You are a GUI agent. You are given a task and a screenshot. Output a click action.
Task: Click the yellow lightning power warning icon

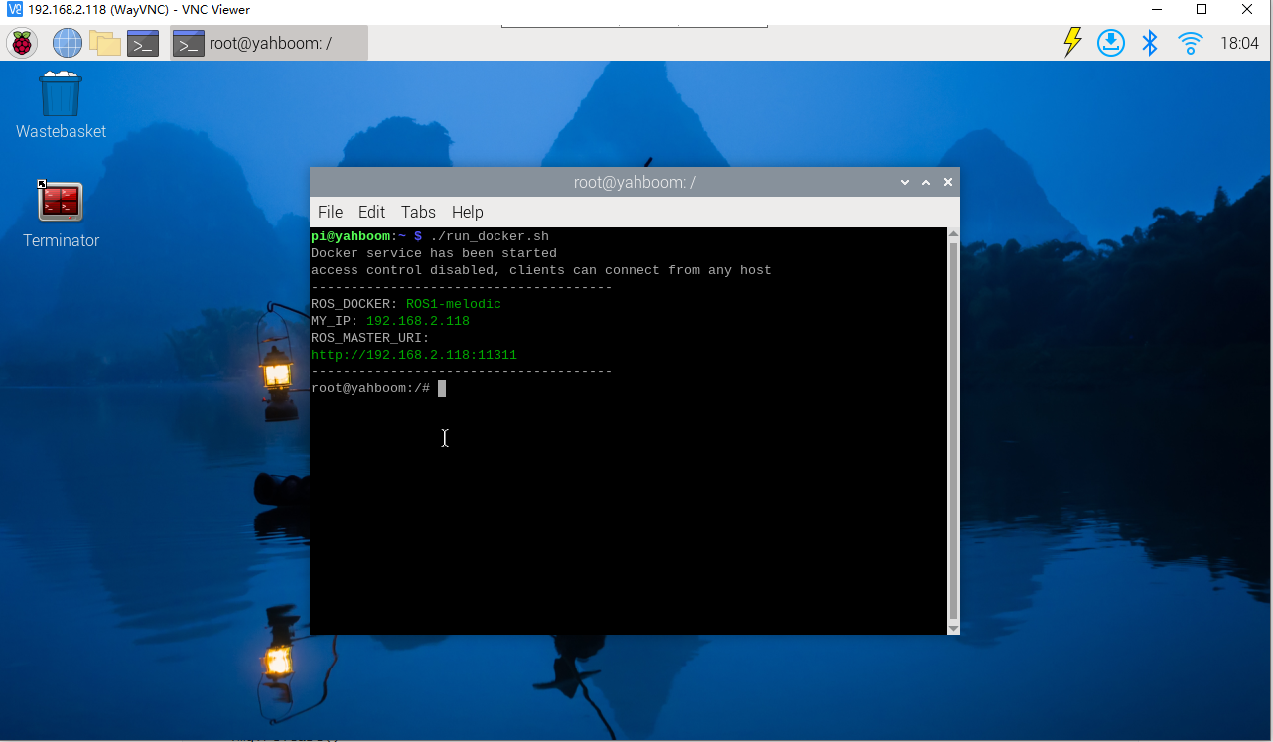(1072, 42)
